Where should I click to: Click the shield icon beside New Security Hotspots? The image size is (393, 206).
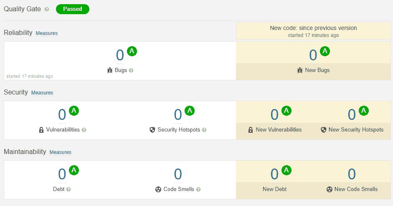click(324, 130)
